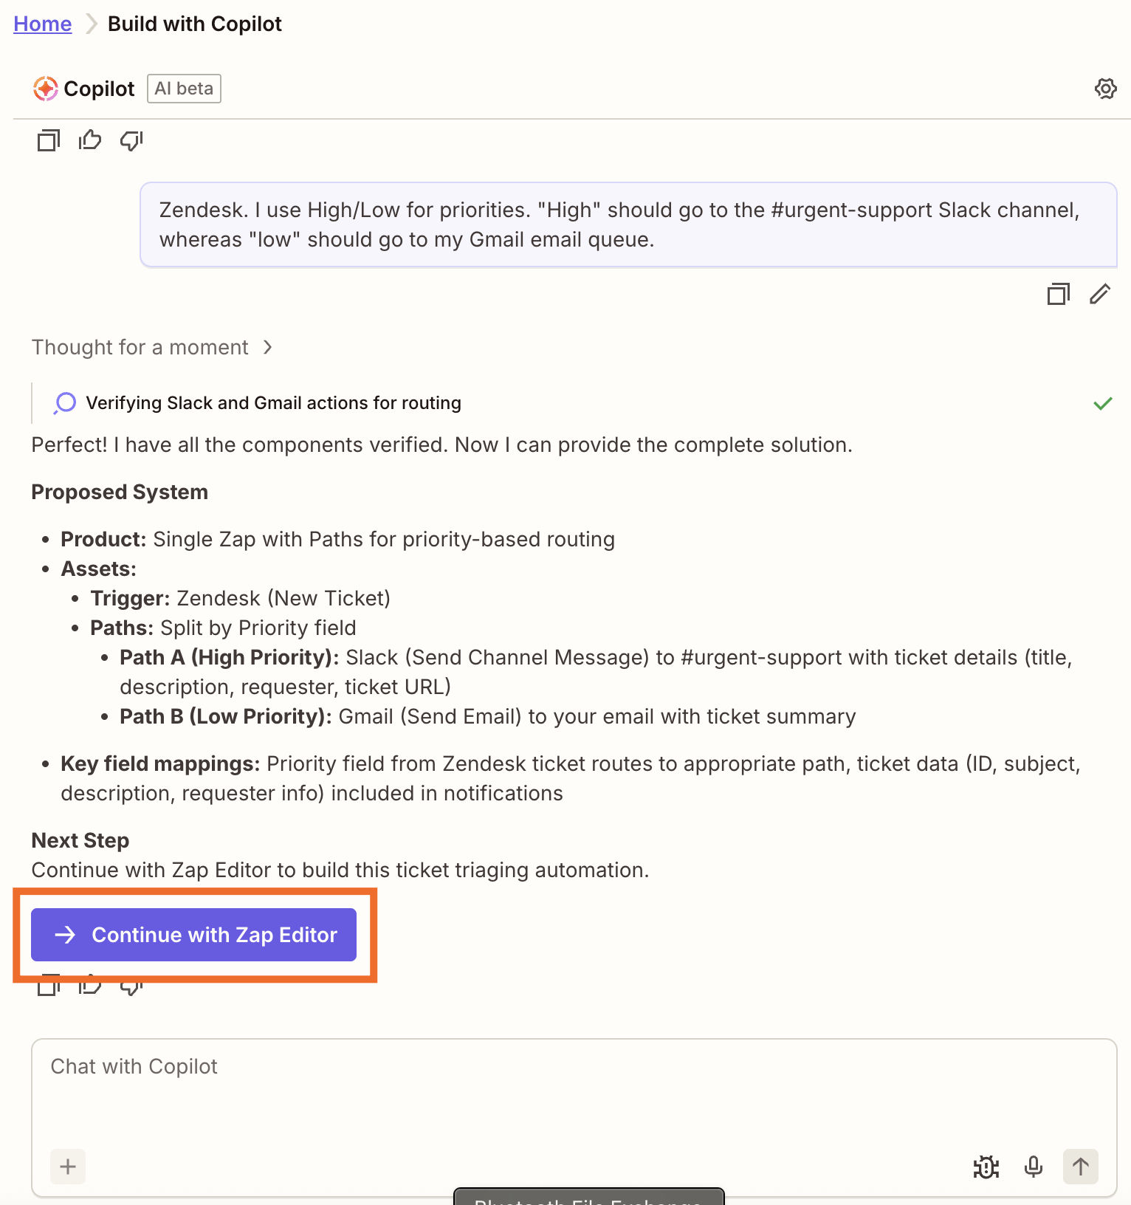The width and height of the screenshot is (1131, 1205).
Task: Click the AI beta badge
Action: (184, 89)
